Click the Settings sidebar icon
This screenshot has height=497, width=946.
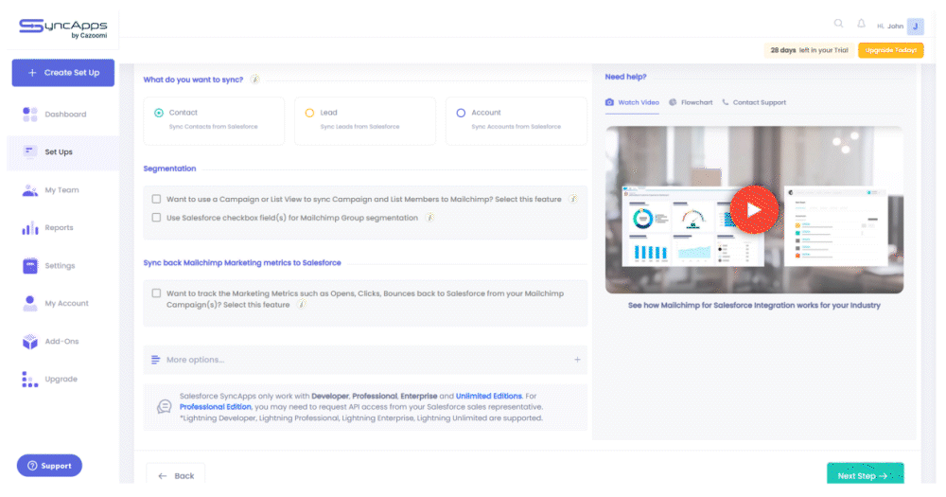point(29,266)
